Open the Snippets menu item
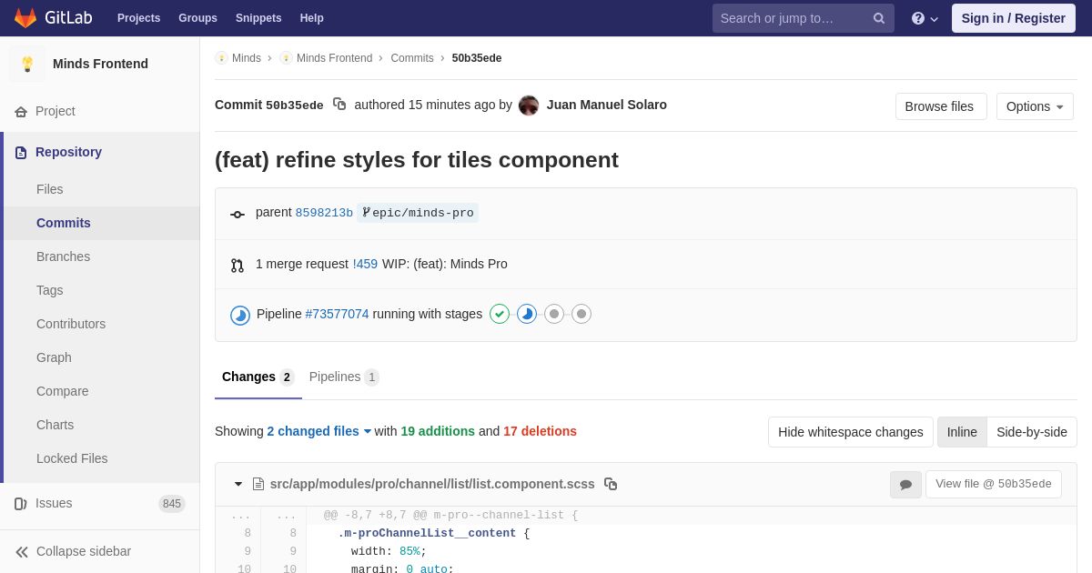 pyautogui.click(x=258, y=18)
